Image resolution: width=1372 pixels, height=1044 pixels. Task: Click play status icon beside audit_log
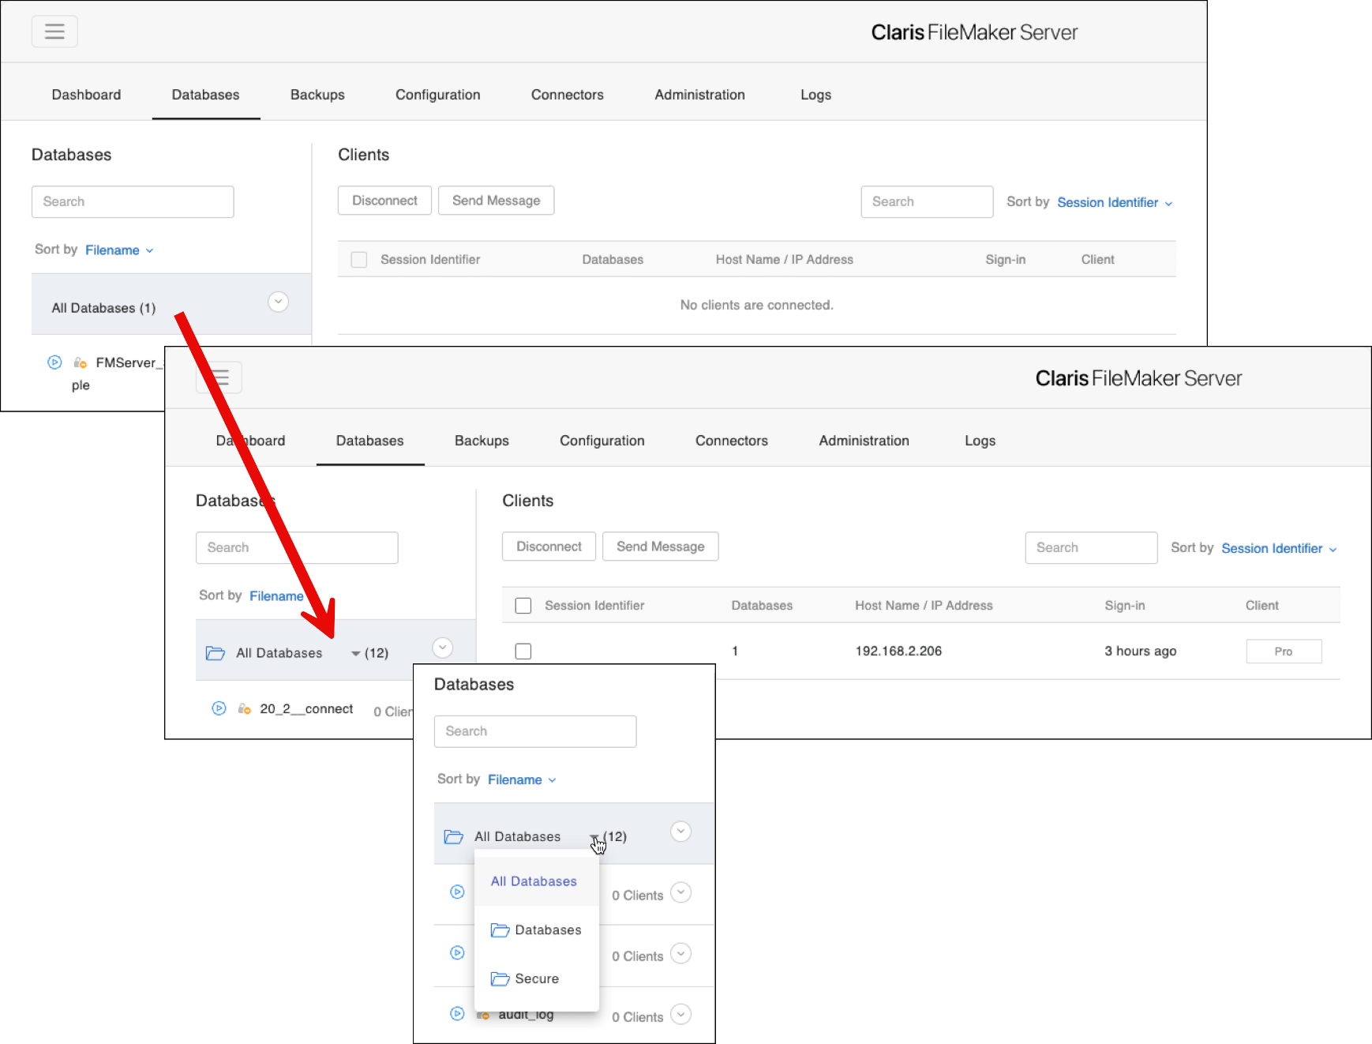(457, 1013)
